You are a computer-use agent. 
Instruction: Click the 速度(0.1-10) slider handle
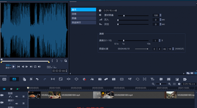coord(124,40)
